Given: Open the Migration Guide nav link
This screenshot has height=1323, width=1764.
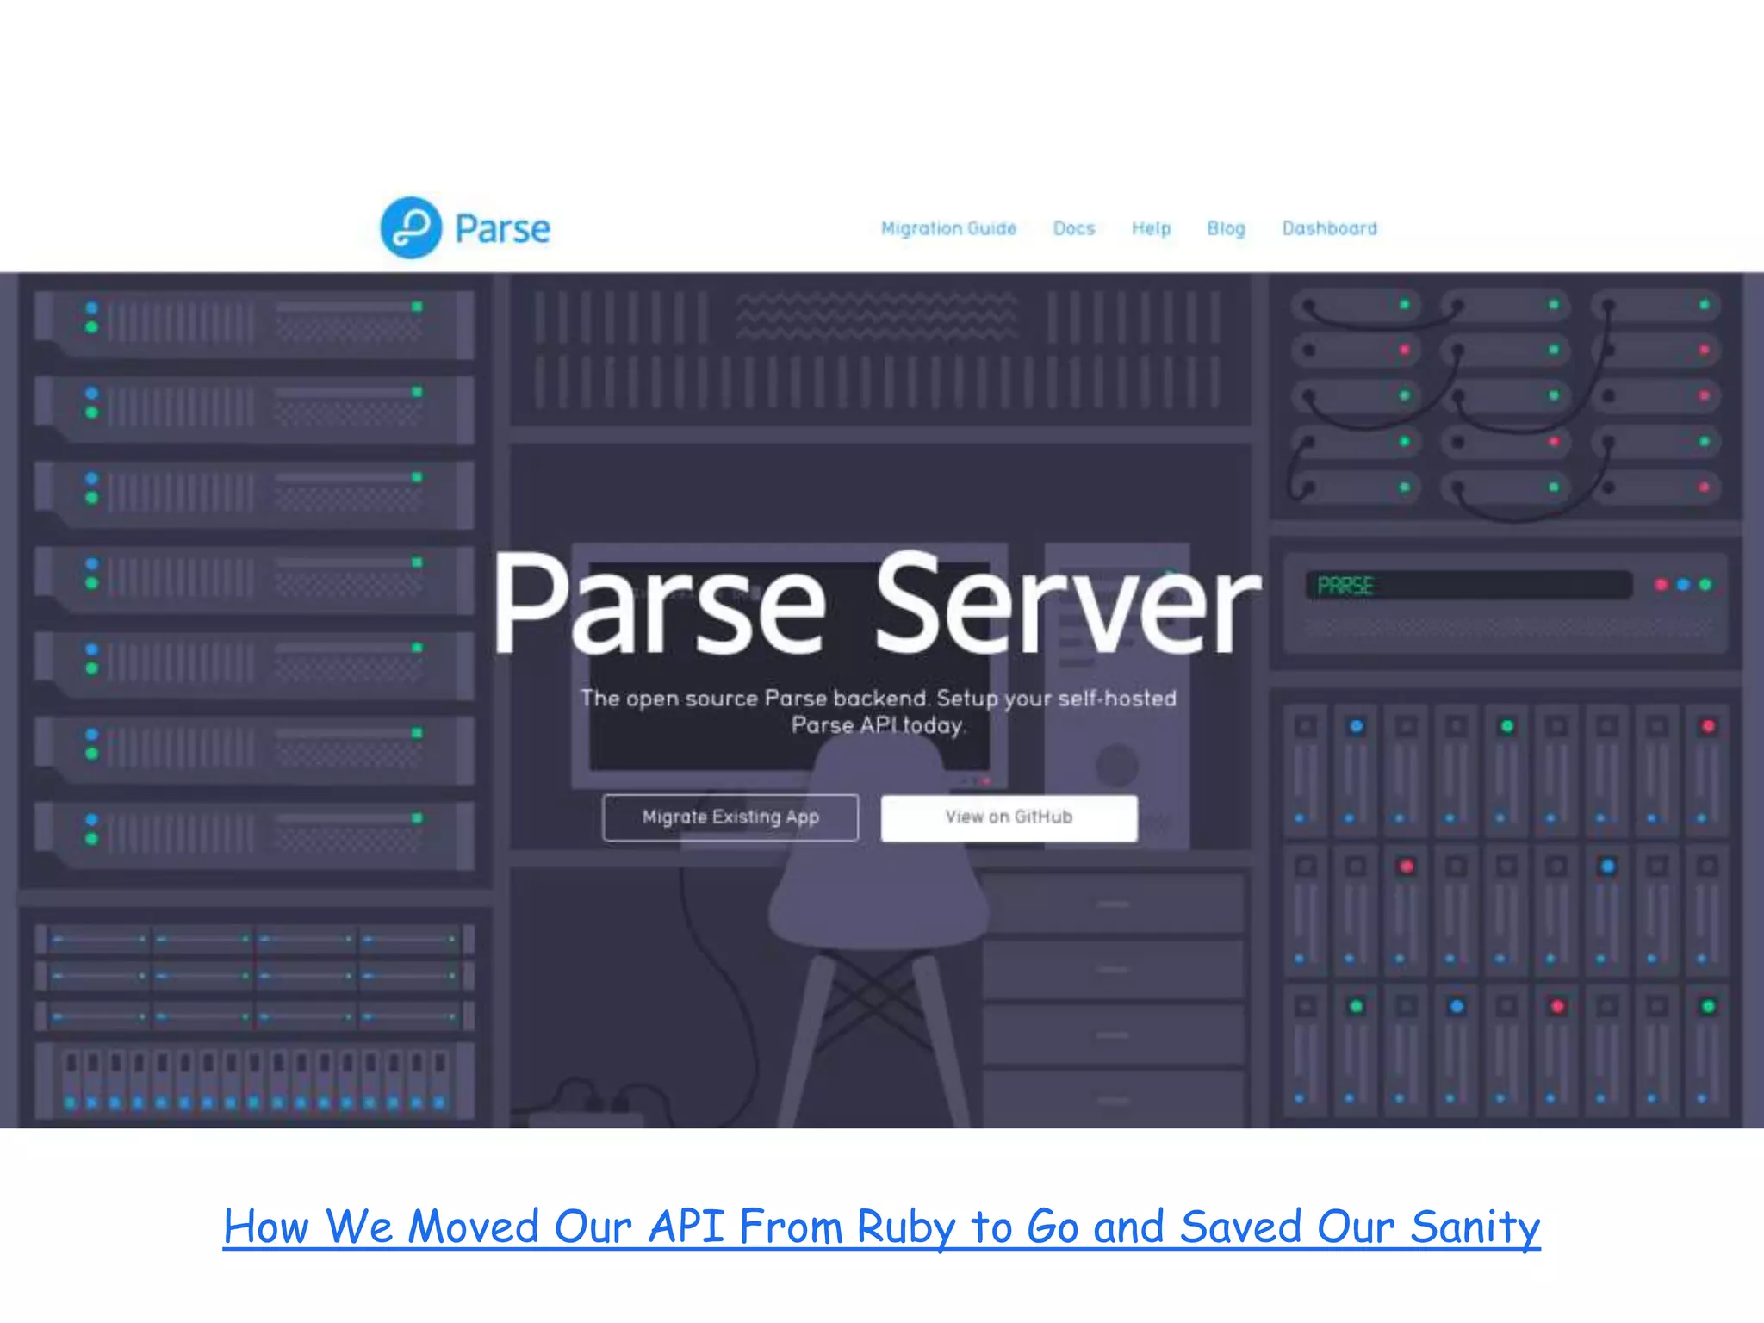Looking at the screenshot, I should click(x=948, y=228).
